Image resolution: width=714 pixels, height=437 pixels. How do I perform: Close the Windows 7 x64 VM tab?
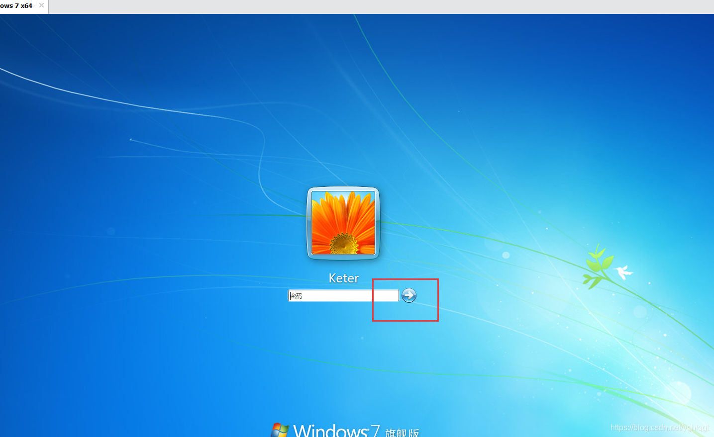coord(41,5)
